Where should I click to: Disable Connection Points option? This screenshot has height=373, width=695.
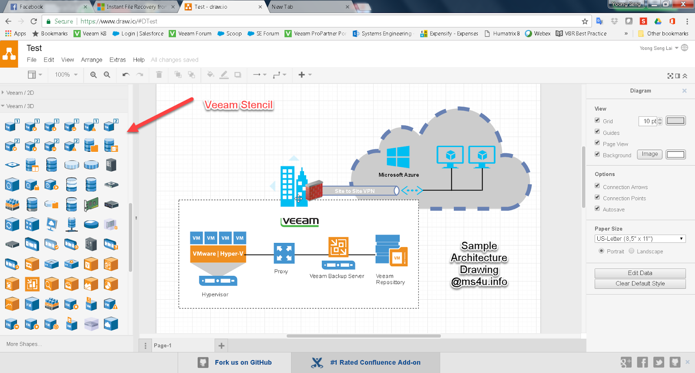point(597,197)
